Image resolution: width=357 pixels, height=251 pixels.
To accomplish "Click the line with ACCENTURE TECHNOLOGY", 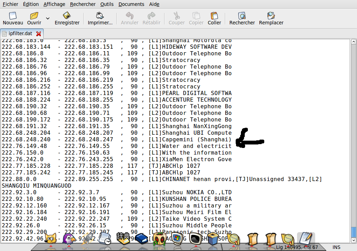I will [x=116, y=100].
